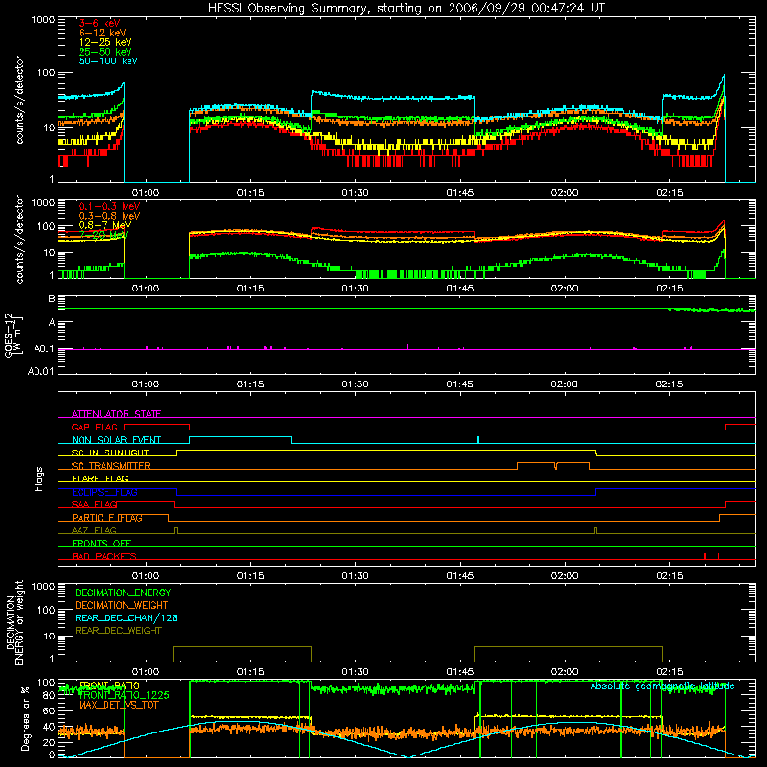Click 01:30 tick under decimation plot
Viewport: 767px width, 767px height.
355,672
